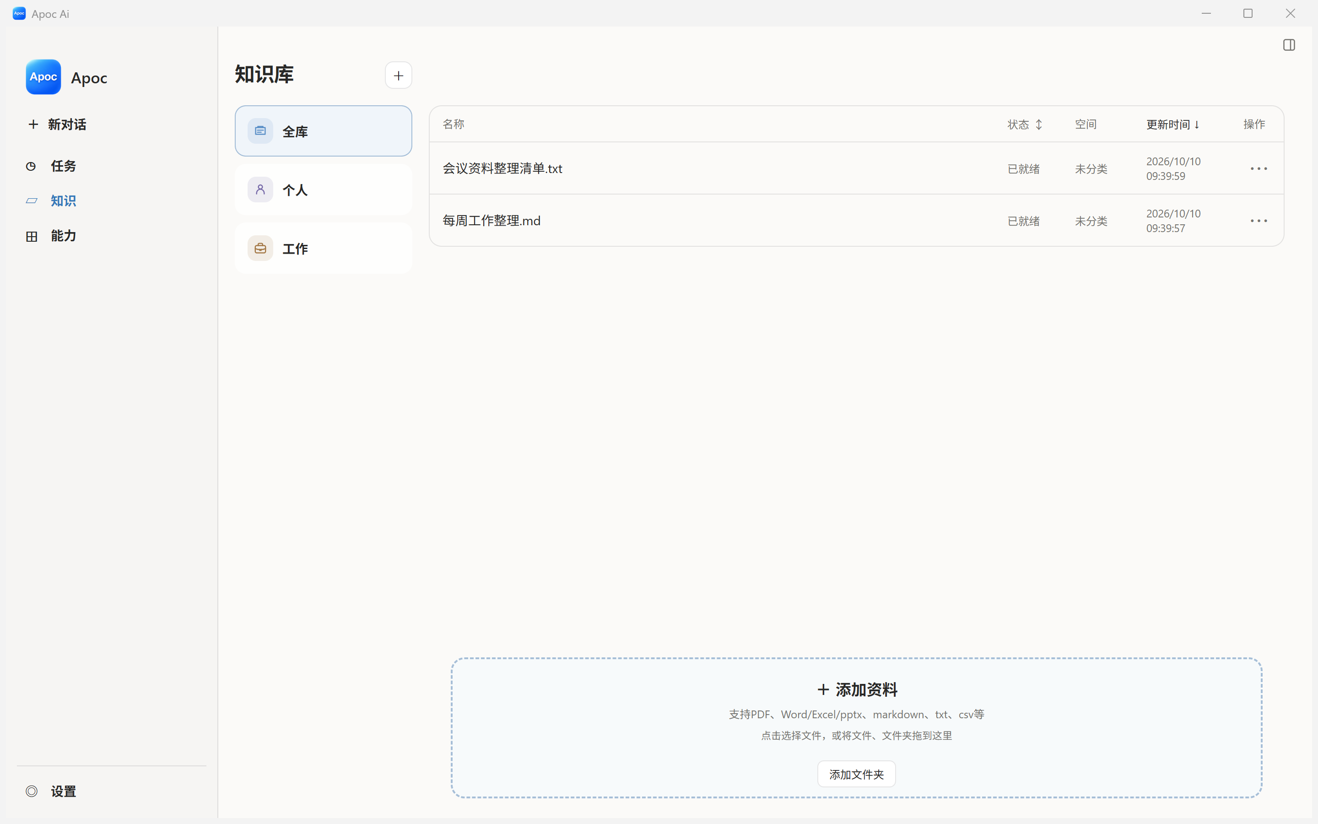Add a new knowledge base with plus button

[x=399, y=75]
